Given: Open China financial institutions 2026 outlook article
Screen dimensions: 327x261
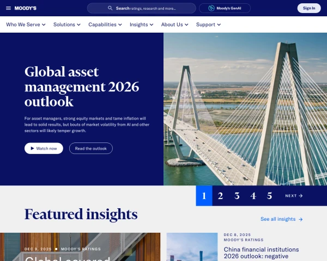Looking at the screenshot, I should coord(261,253).
